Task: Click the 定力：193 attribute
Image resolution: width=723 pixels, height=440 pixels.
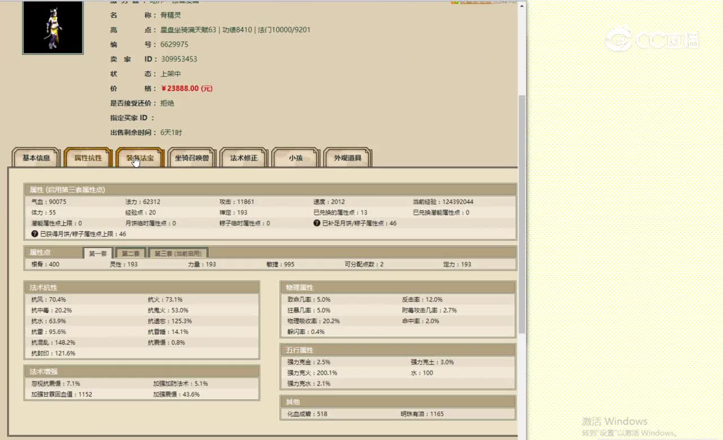Action: (458, 265)
